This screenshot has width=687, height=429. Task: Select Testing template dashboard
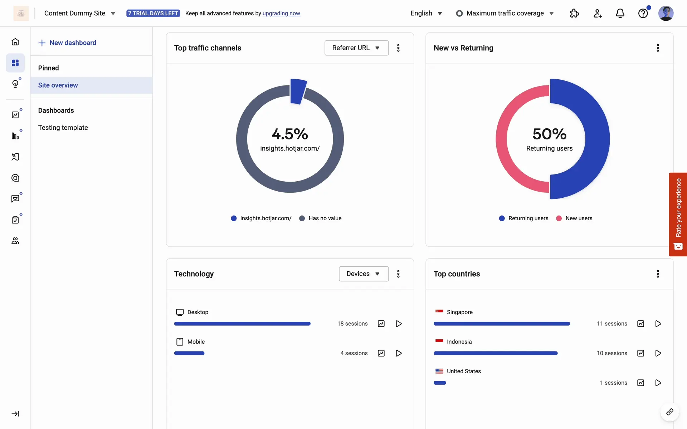63,128
